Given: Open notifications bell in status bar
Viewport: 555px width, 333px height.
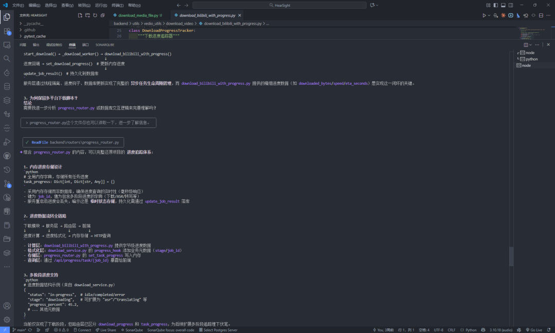Looking at the screenshot, I should tap(549, 330).
